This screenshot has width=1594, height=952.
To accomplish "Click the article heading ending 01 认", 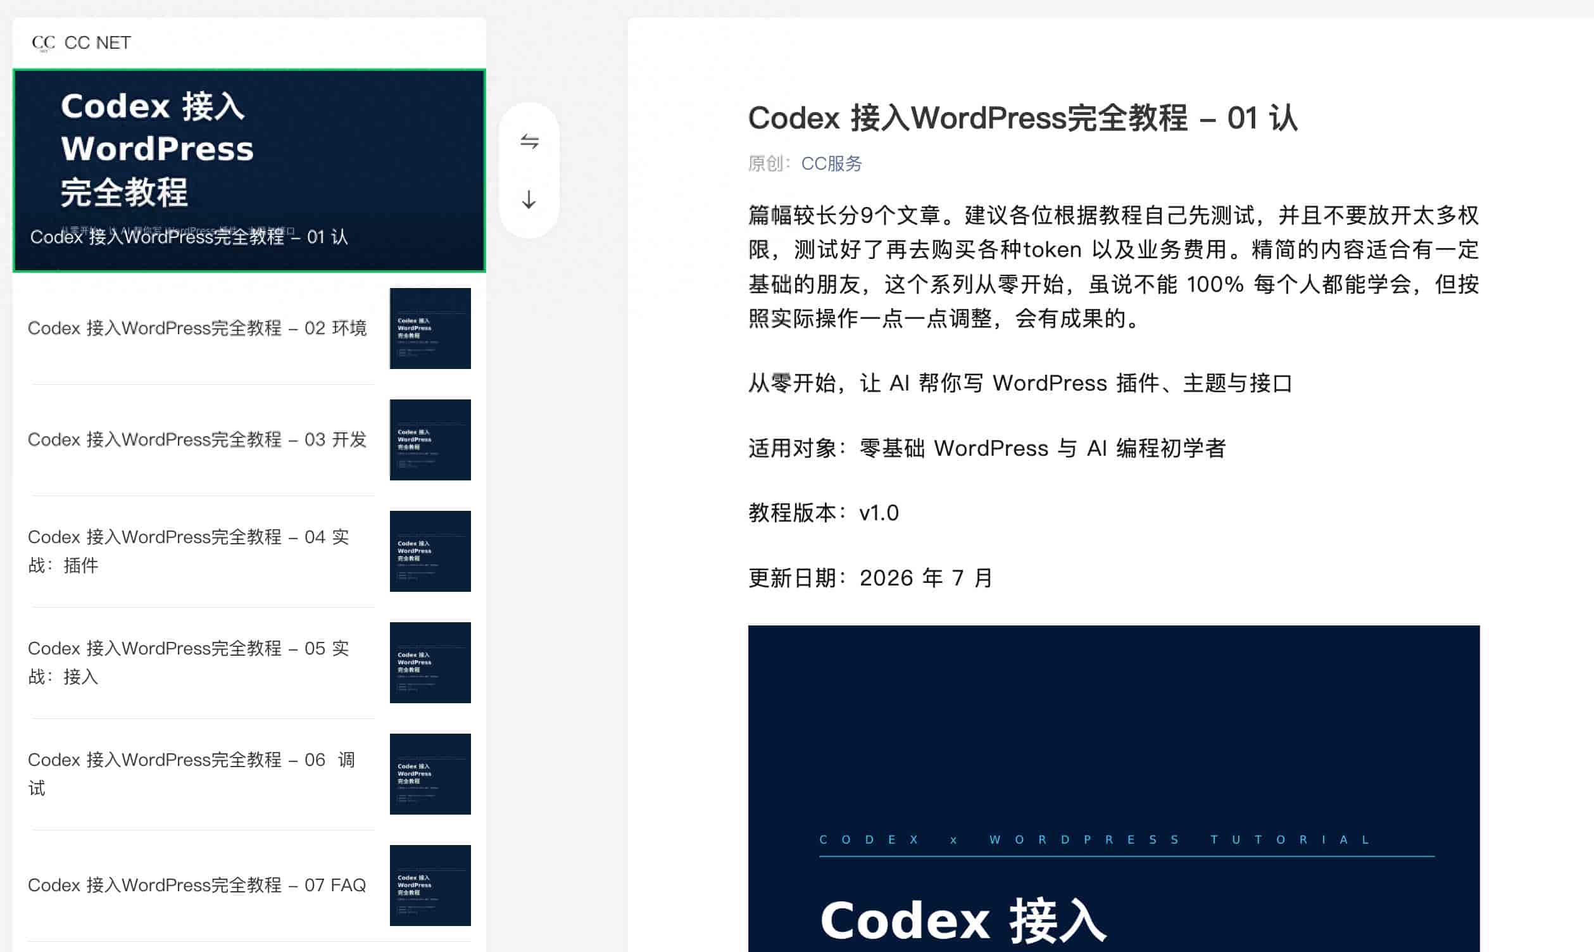I will 1023,118.
